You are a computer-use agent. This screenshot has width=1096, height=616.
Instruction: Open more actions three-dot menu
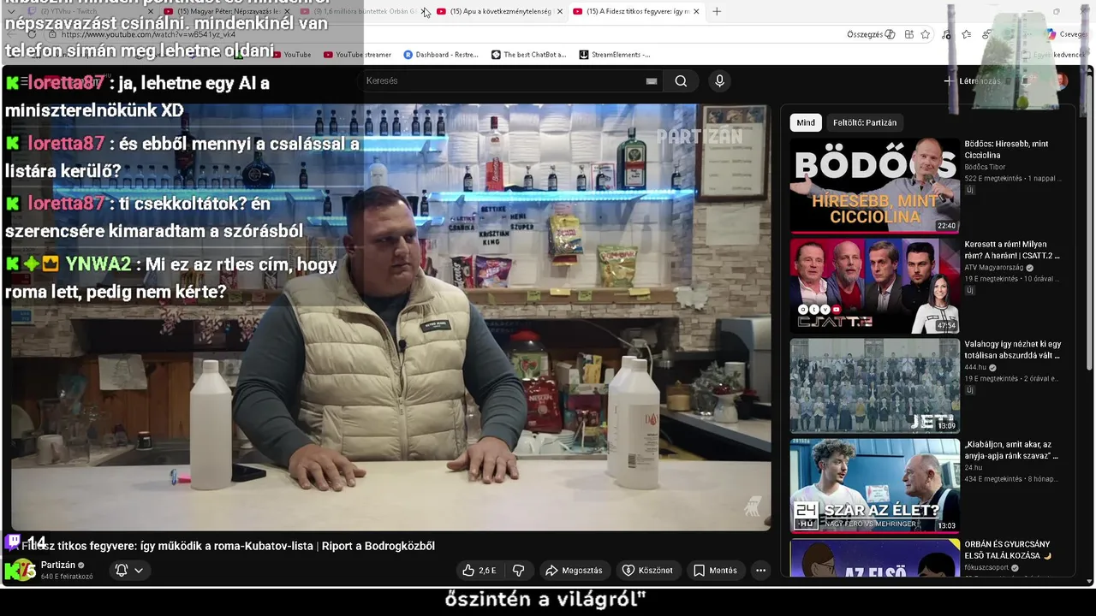tap(760, 570)
